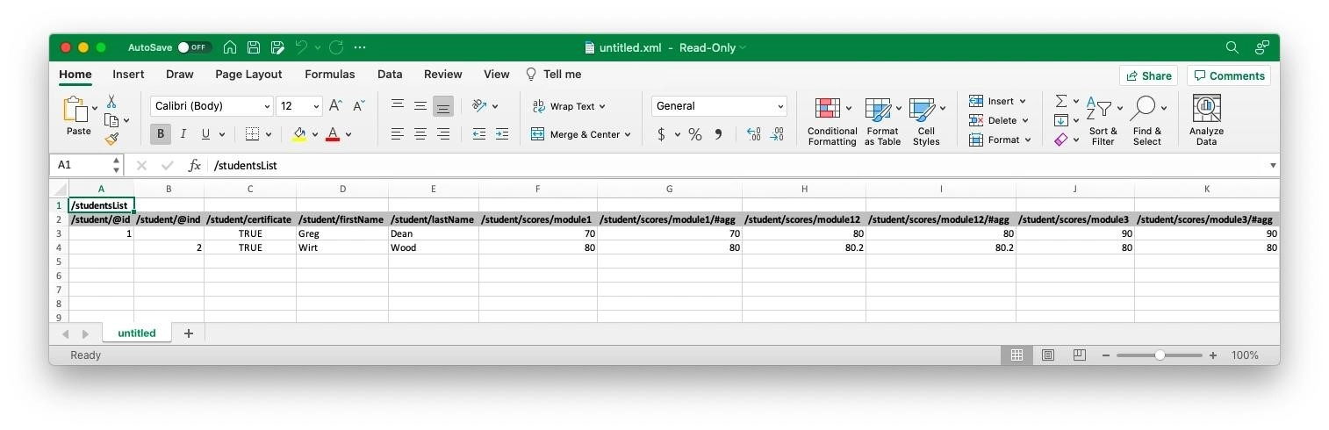
Task: Apply Comma Style format
Action: [718, 134]
